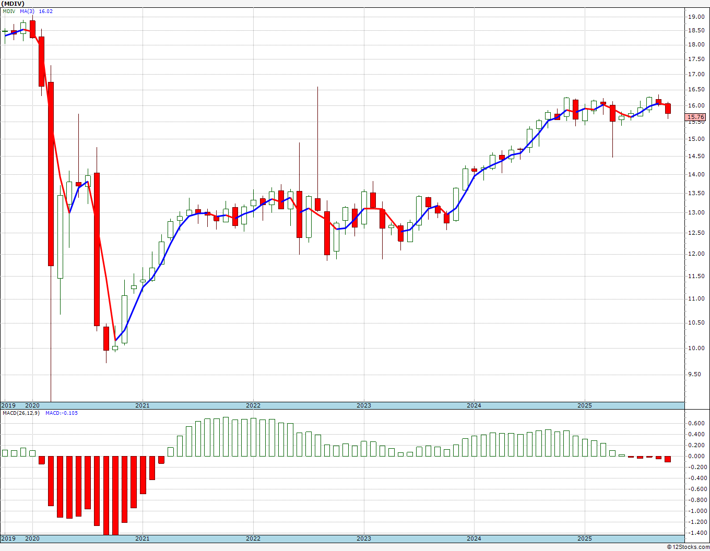Click the 10.00 price axis label
Viewport: 710px width, 551px height.
point(696,349)
